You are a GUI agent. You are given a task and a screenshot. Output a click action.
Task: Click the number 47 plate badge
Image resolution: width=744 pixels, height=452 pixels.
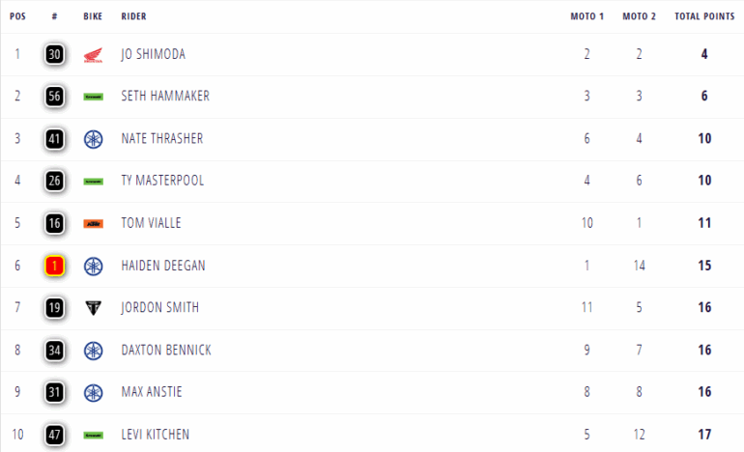pyautogui.click(x=55, y=435)
